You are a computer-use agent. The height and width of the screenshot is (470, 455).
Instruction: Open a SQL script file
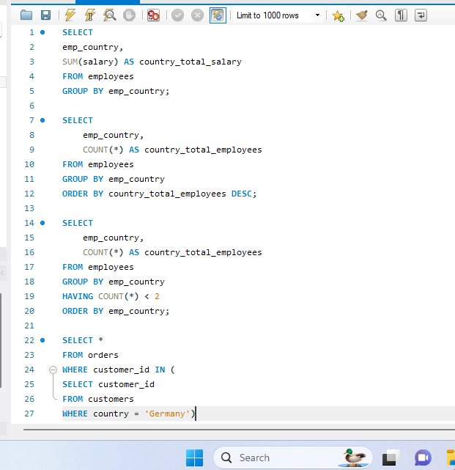coord(26,15)
